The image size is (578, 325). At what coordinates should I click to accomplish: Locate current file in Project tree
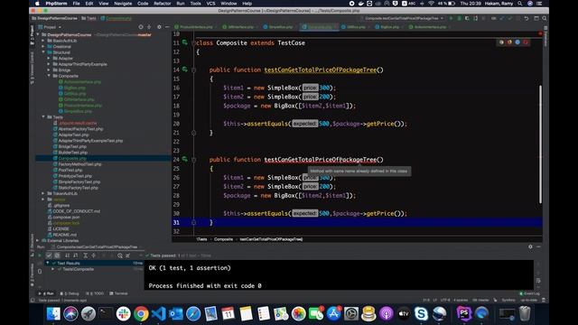[x=141, y=27]
